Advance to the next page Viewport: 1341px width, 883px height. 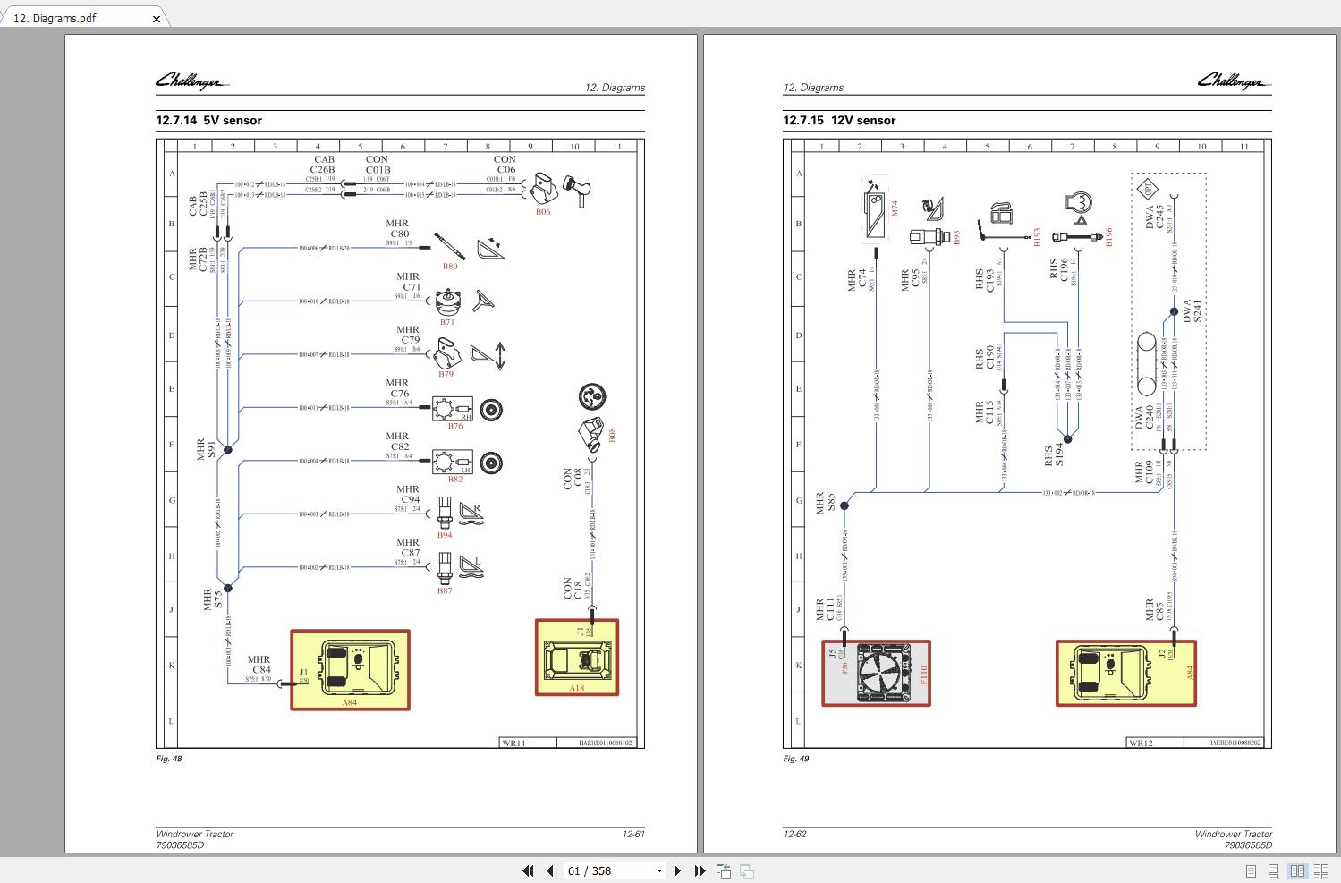pyautogui.click(x=678, y=870)
